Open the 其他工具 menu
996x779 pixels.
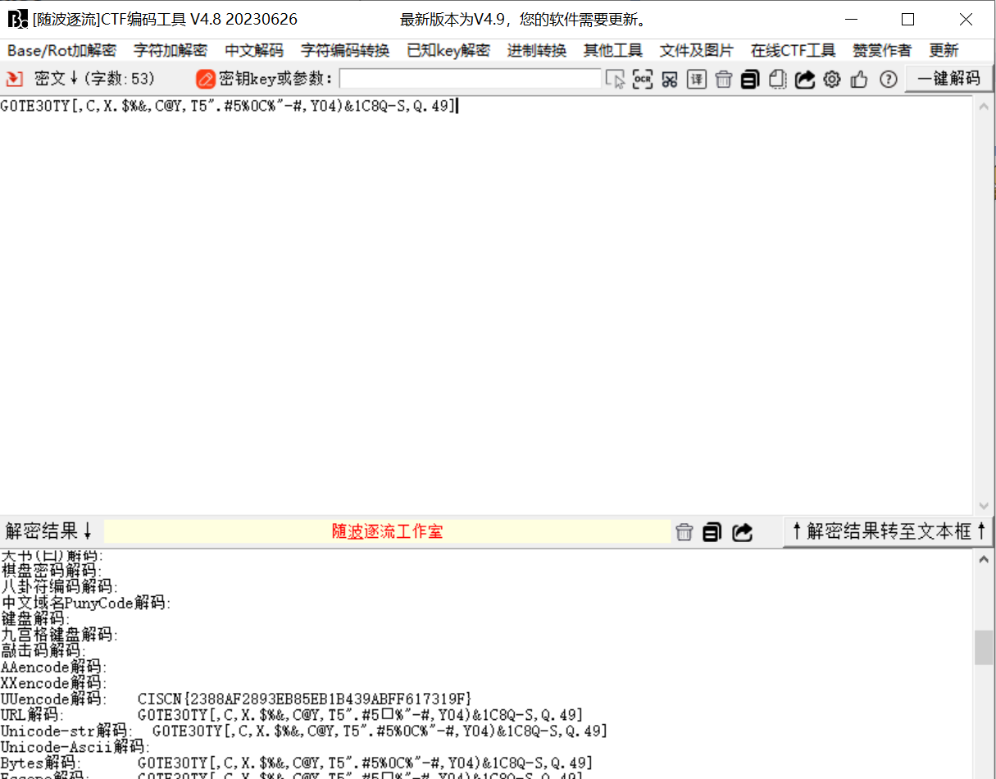click(613, 50)
